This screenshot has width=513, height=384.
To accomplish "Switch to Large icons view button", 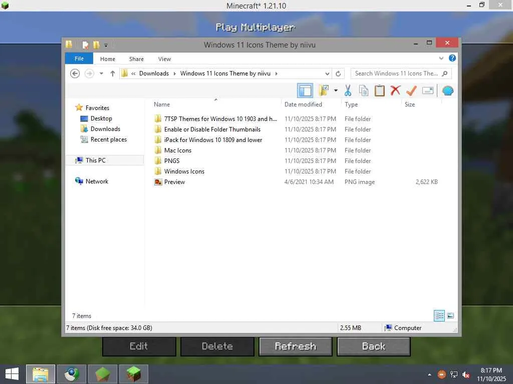I will 450,315.
